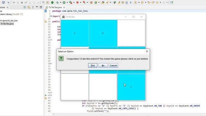Click the Step Over icon

point(34,3)
